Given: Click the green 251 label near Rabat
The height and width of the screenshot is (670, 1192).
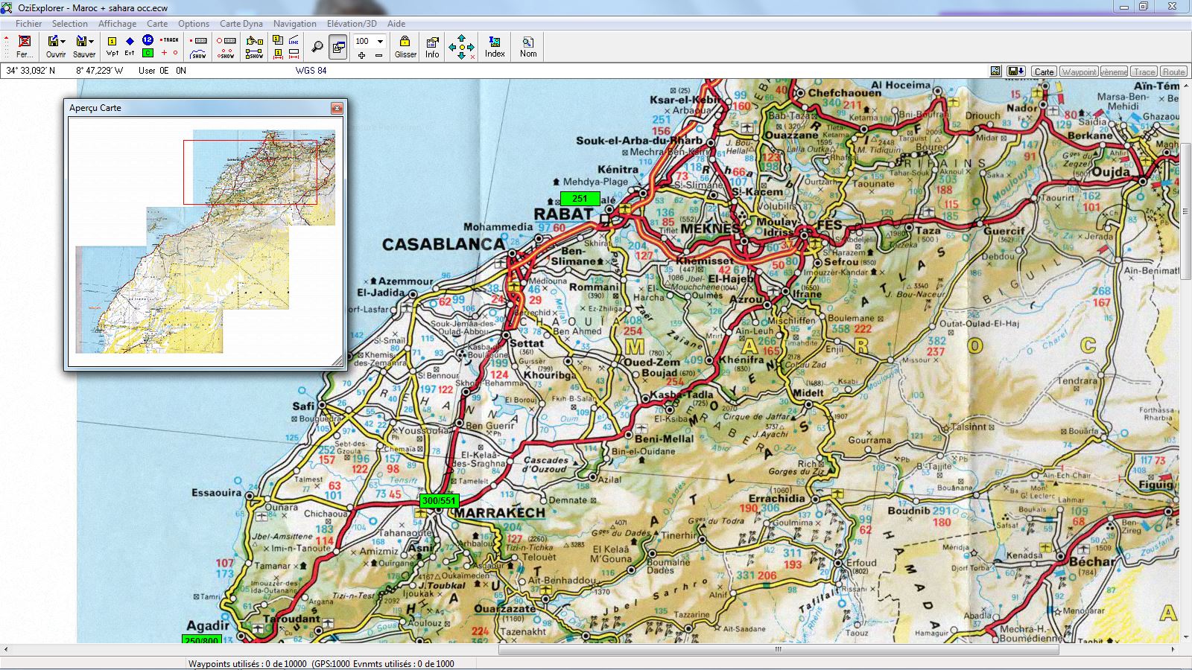Looking at the screenshot, I should pyautogui.click(x=580, y=199).
